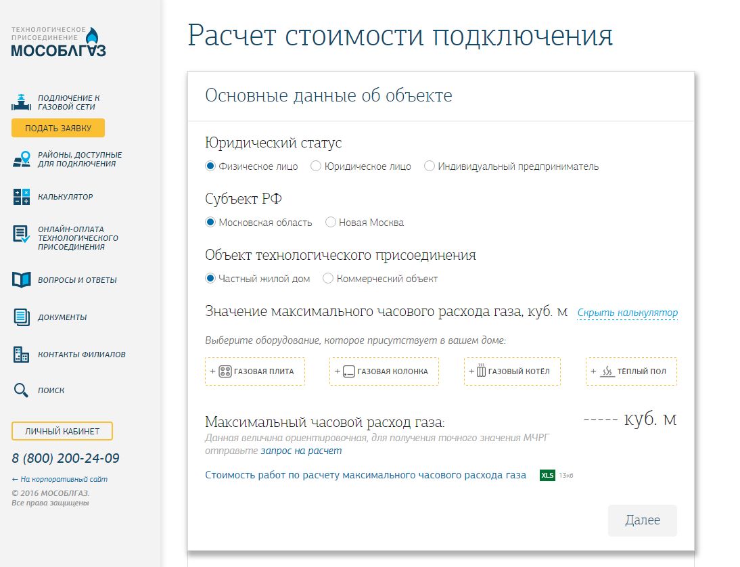740x567 pixels.
Task: Pick Коммерческий объект radio option
Action: (328, 278)
